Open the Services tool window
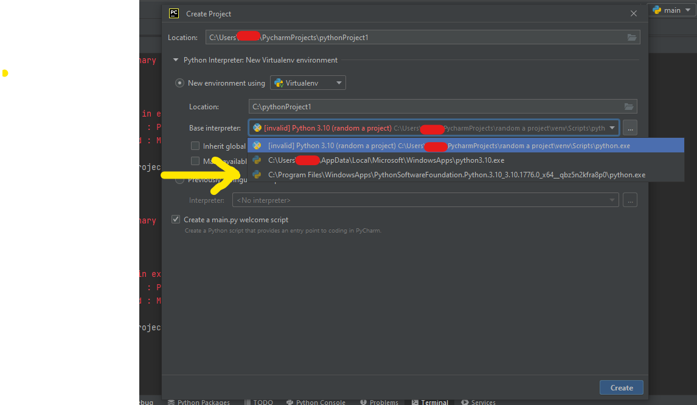Viewport: 697px width, 405px height. coord(478,402)
